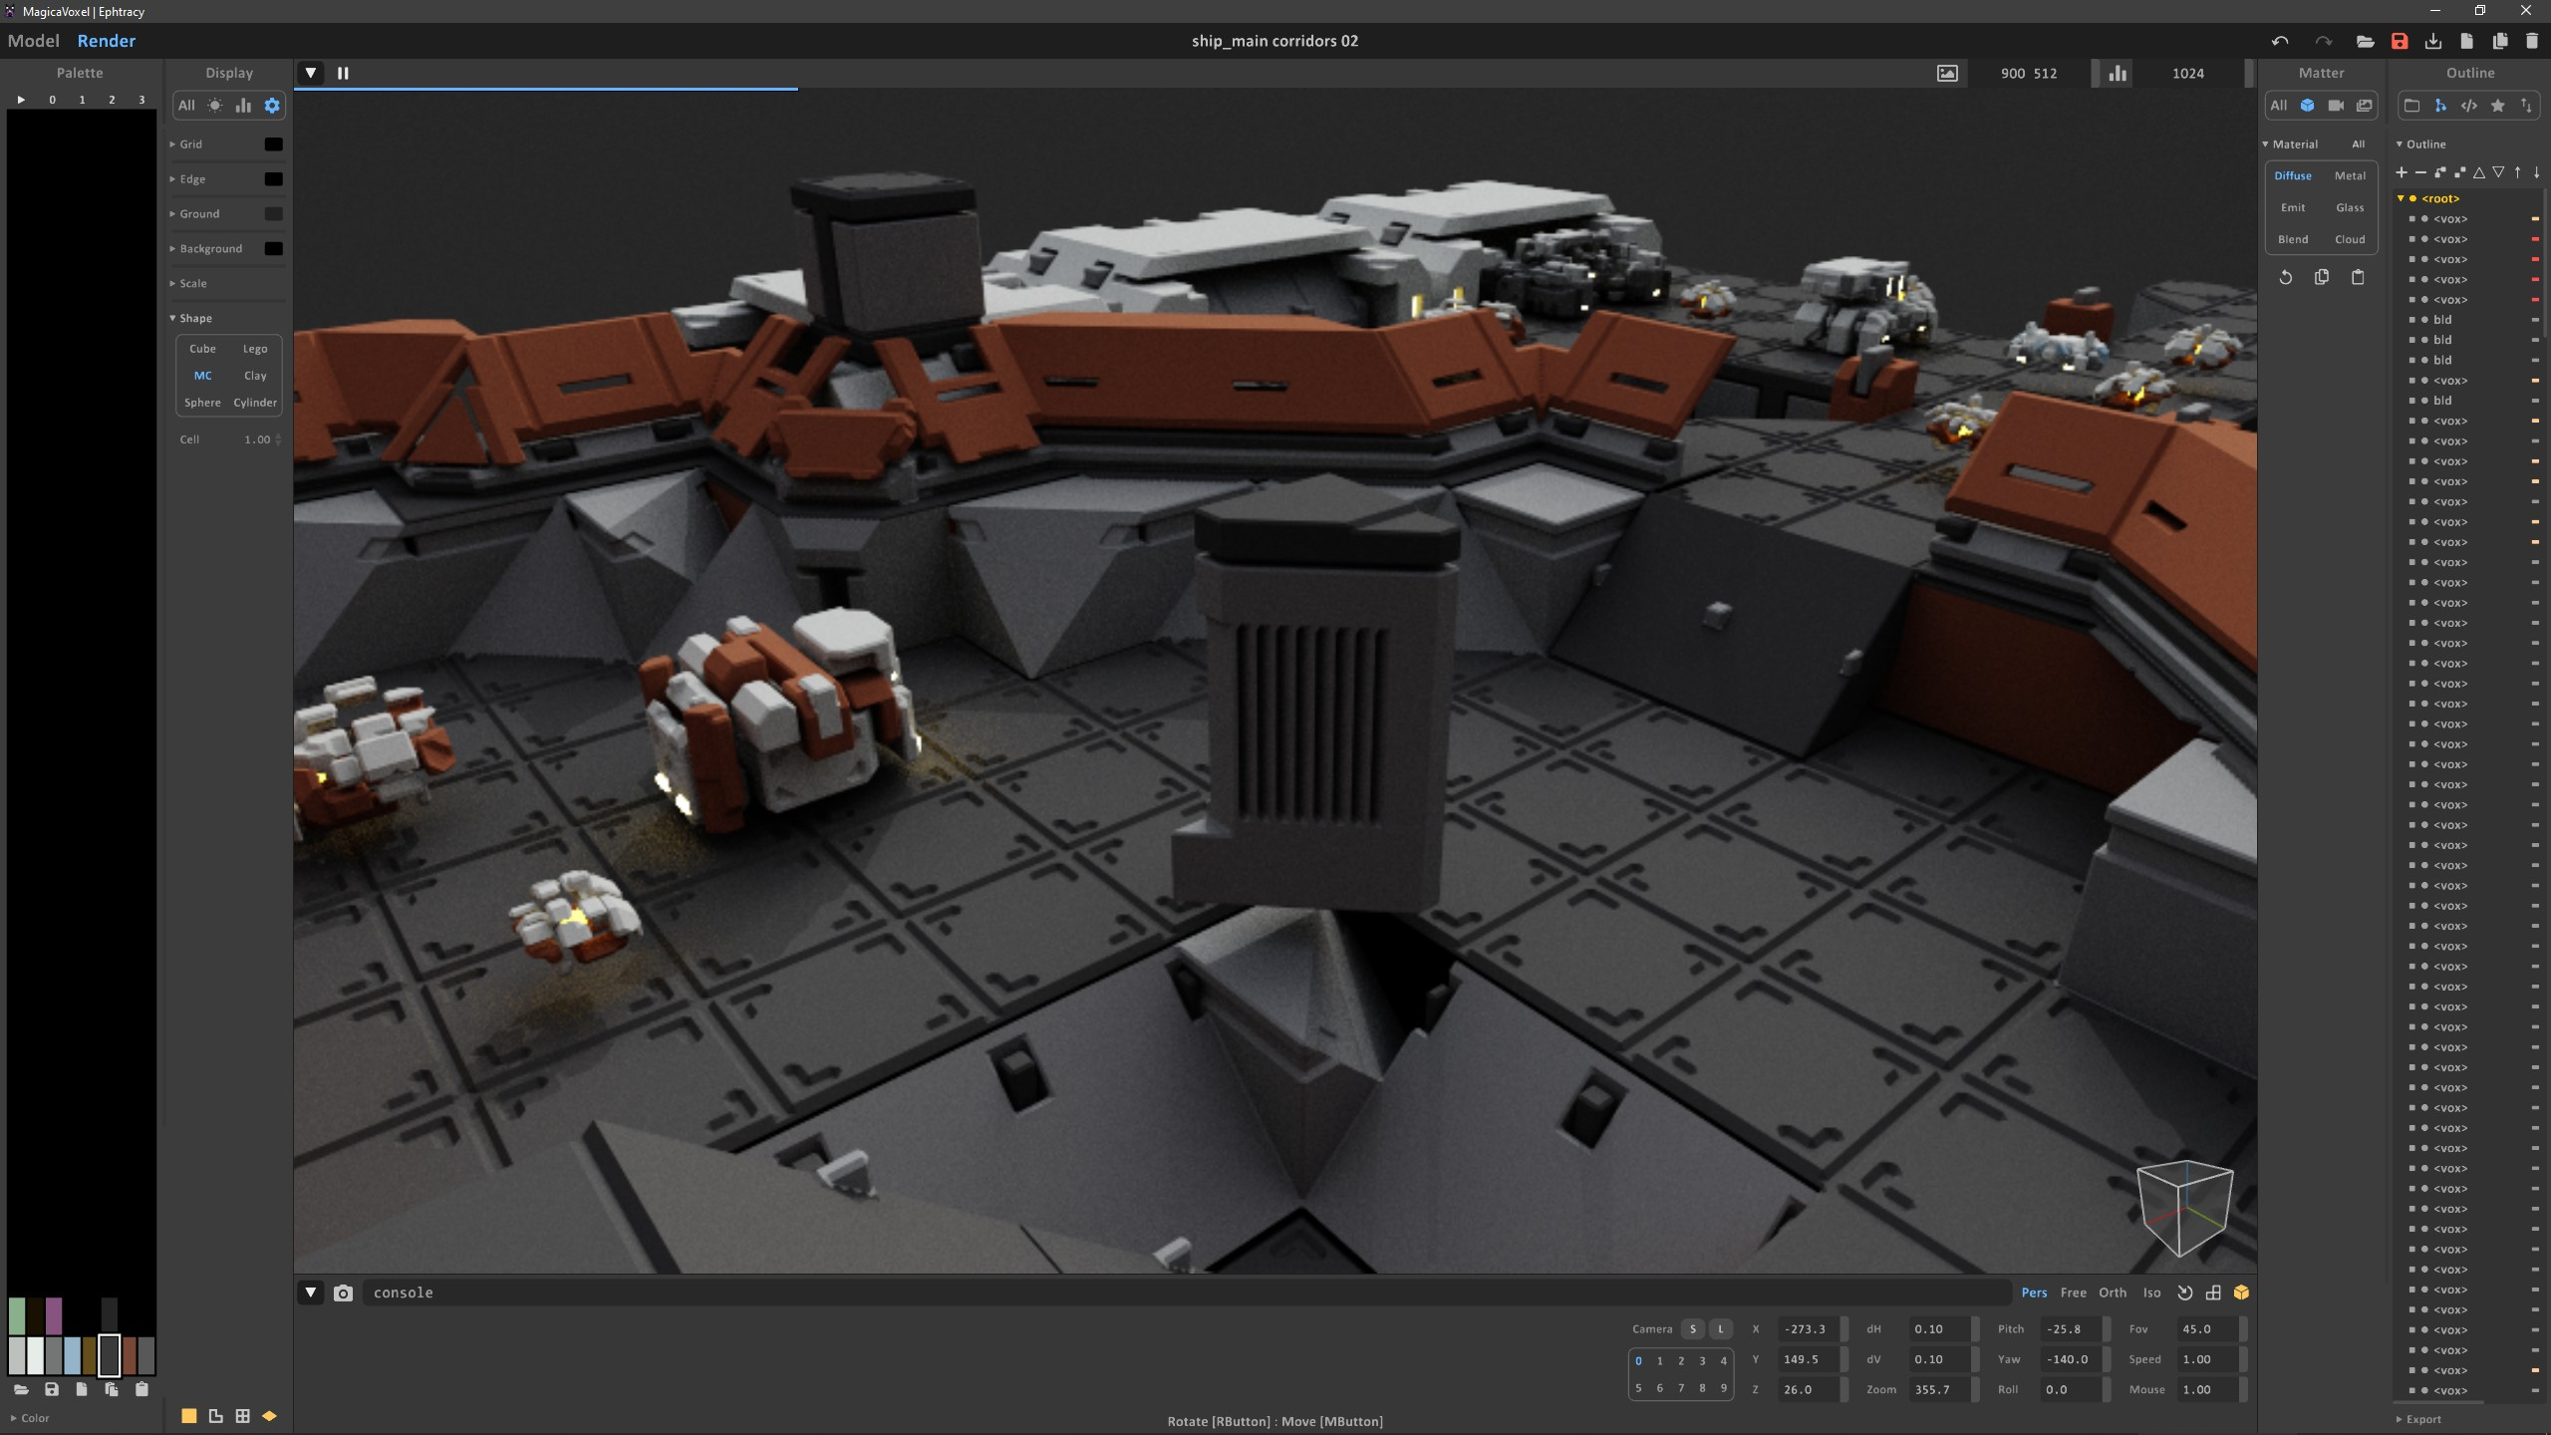This screenshot has width=2551, height=1435.
Task: Select the Sphere shape option
Action: [202, 403]
